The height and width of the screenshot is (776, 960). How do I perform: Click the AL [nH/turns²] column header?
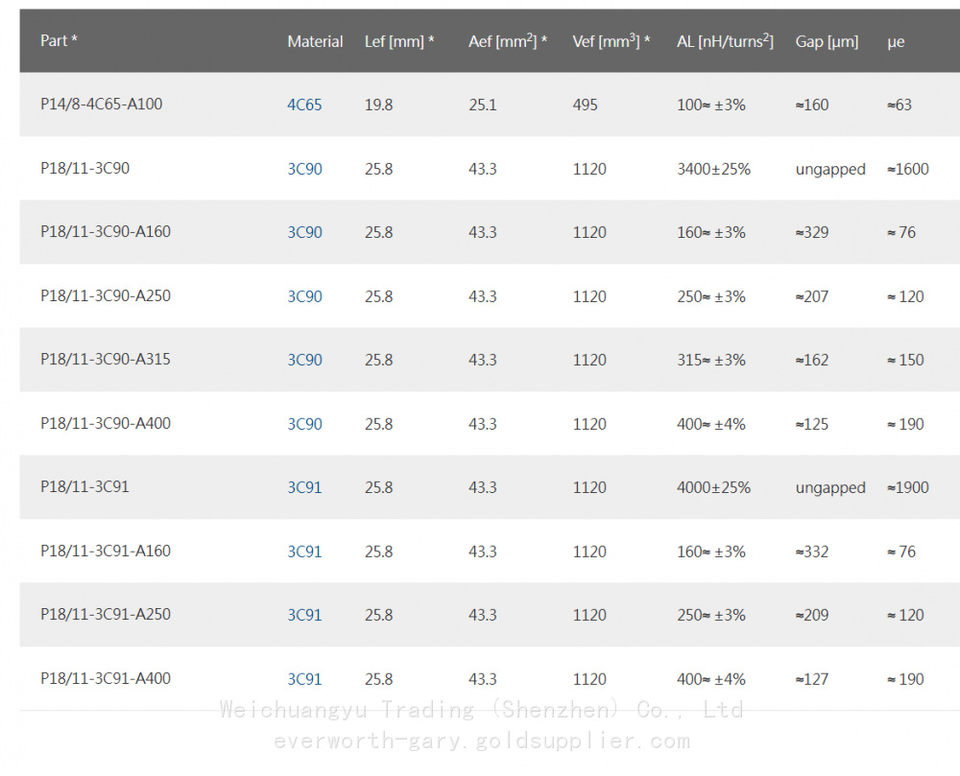pos(725,41)
